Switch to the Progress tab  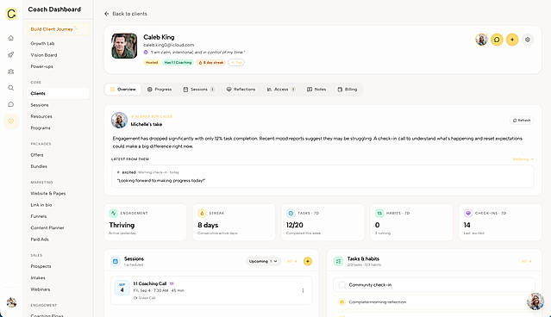tap(160, 90)
